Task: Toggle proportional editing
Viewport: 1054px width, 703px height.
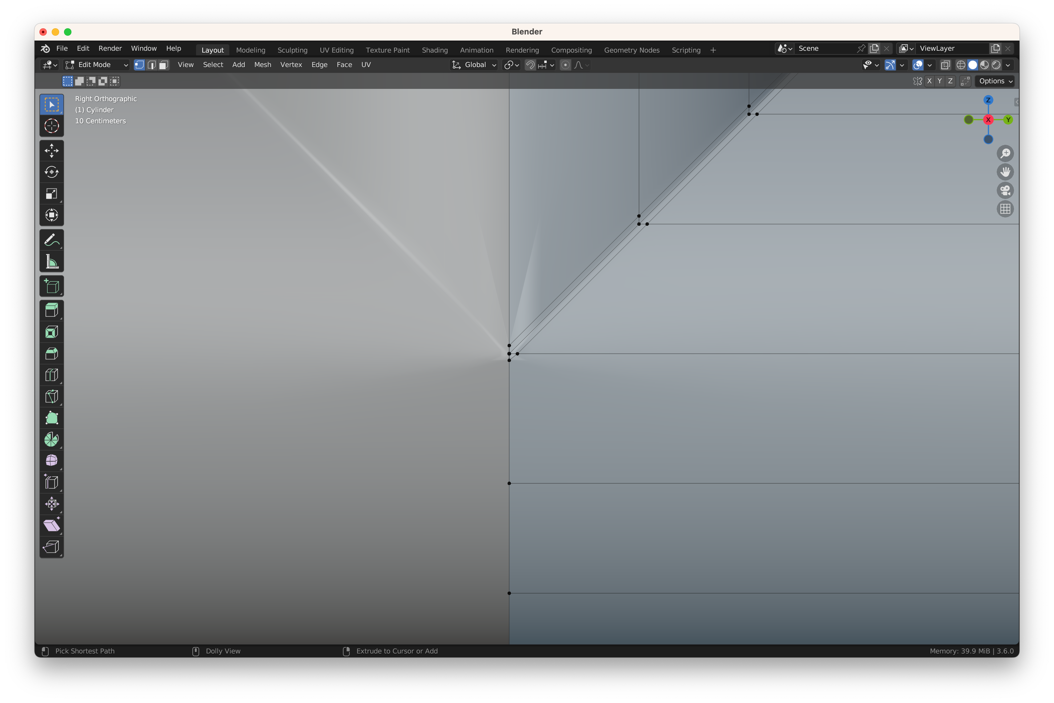Action: [565, 65]
